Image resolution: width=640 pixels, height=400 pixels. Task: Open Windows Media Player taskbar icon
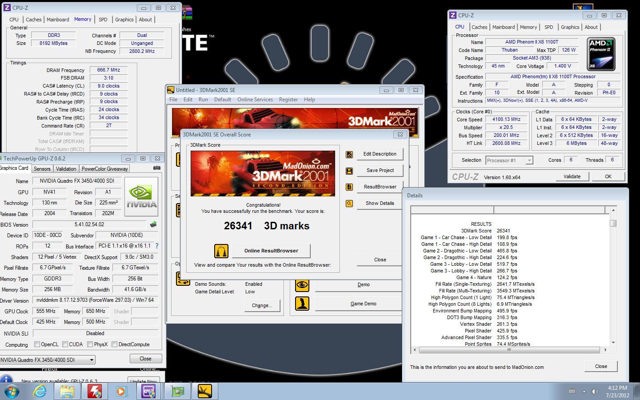121,392
